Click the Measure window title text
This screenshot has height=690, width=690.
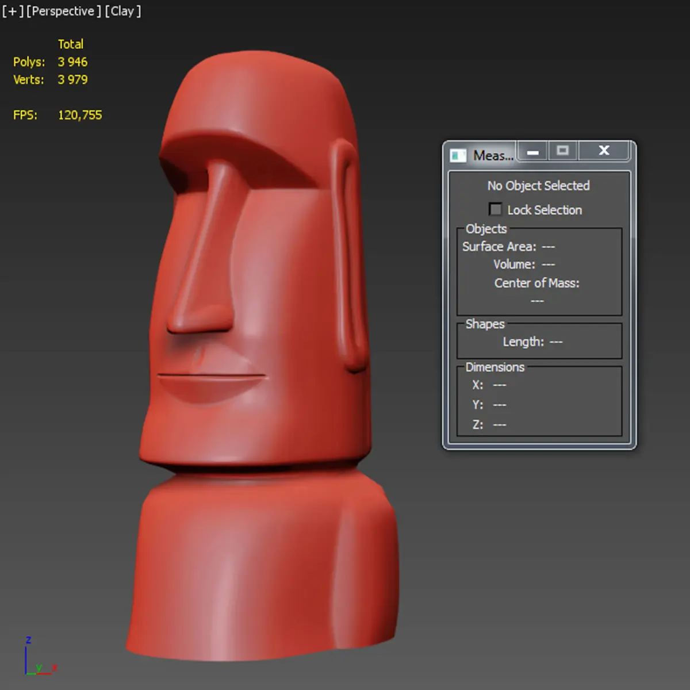coord(493,155)
